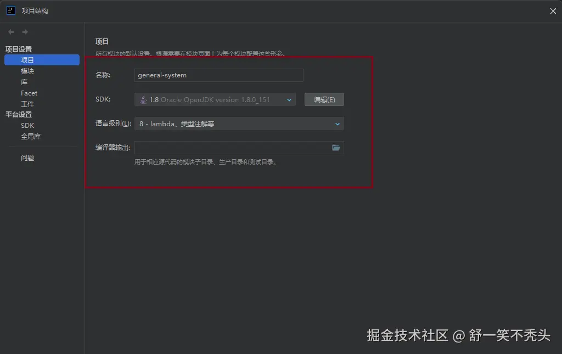Expand the SDK version chevron arrow

[289, 99]
